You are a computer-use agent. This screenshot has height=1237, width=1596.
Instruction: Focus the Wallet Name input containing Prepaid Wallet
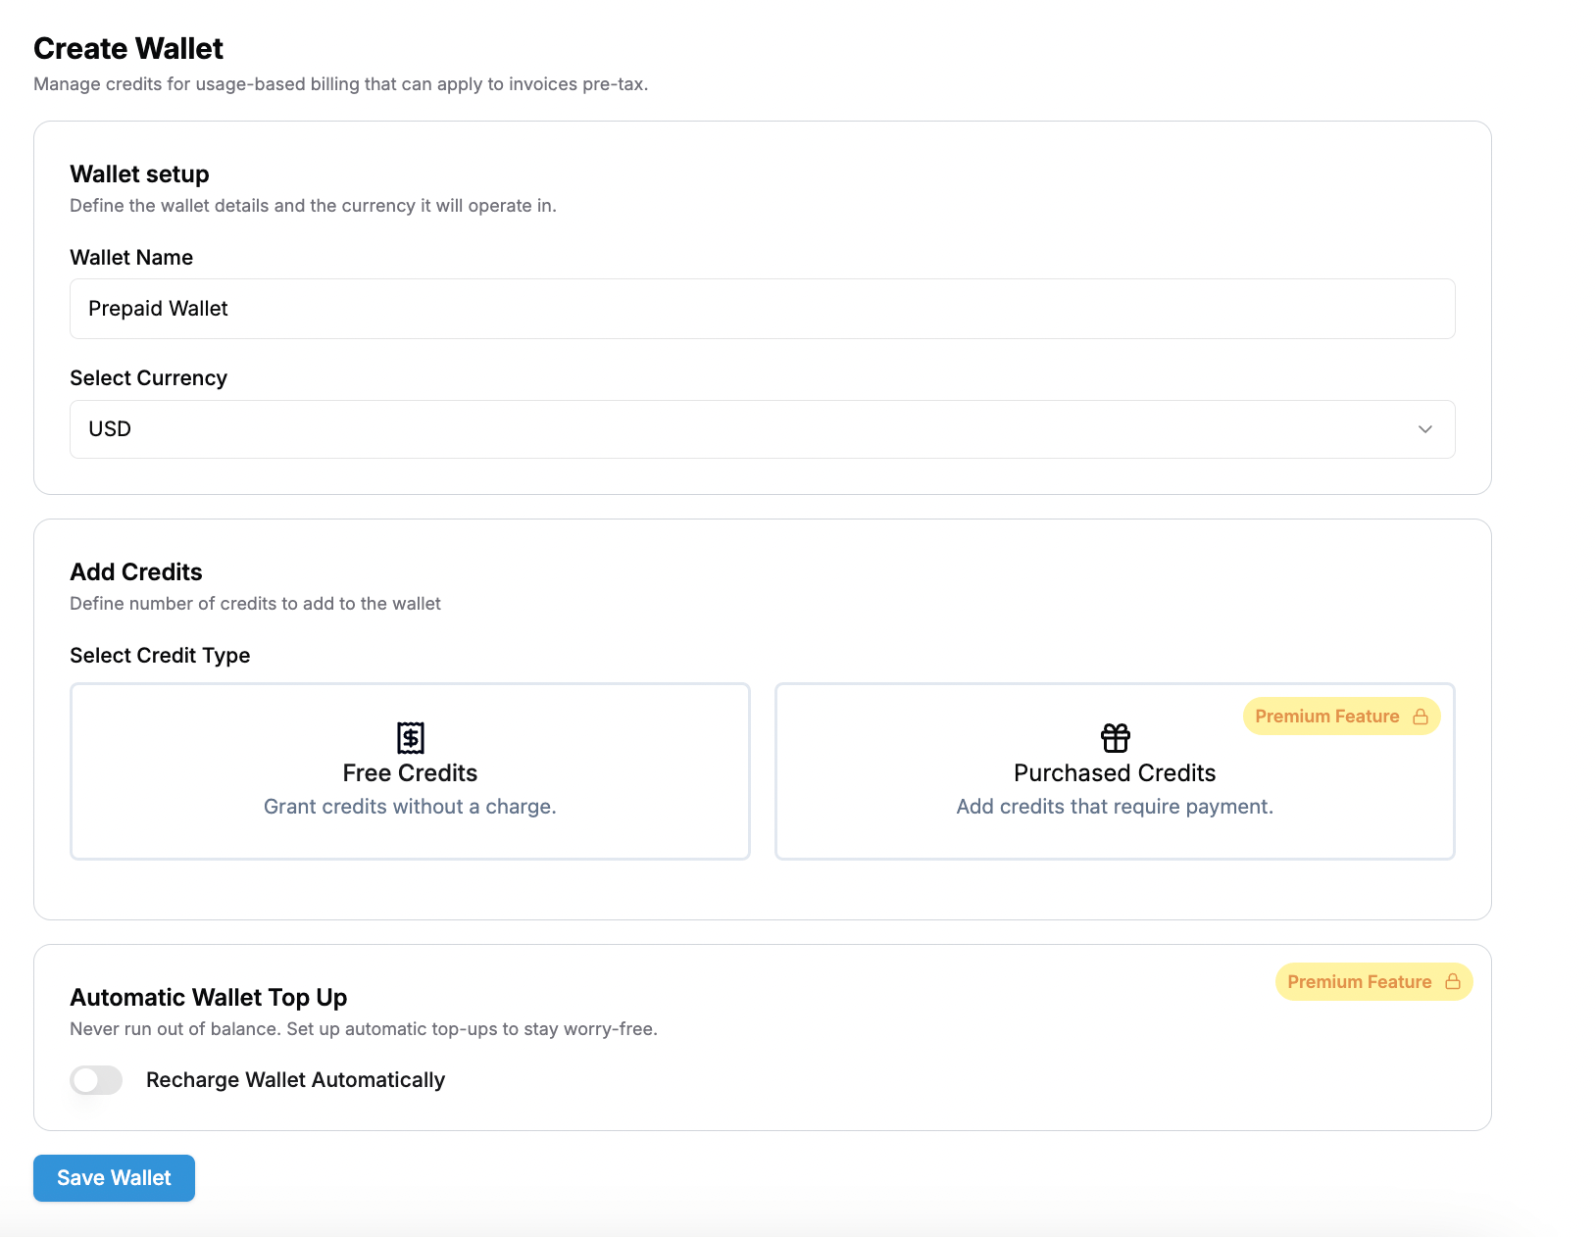click(x=762, y=309)
